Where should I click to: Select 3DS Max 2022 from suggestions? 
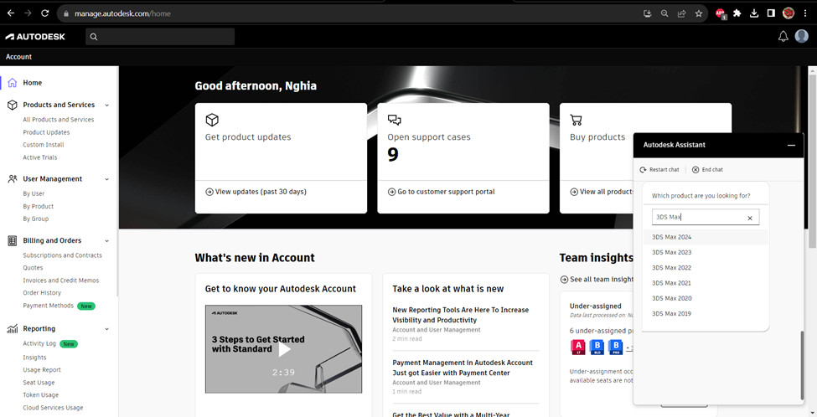click(x=706, y=268)
